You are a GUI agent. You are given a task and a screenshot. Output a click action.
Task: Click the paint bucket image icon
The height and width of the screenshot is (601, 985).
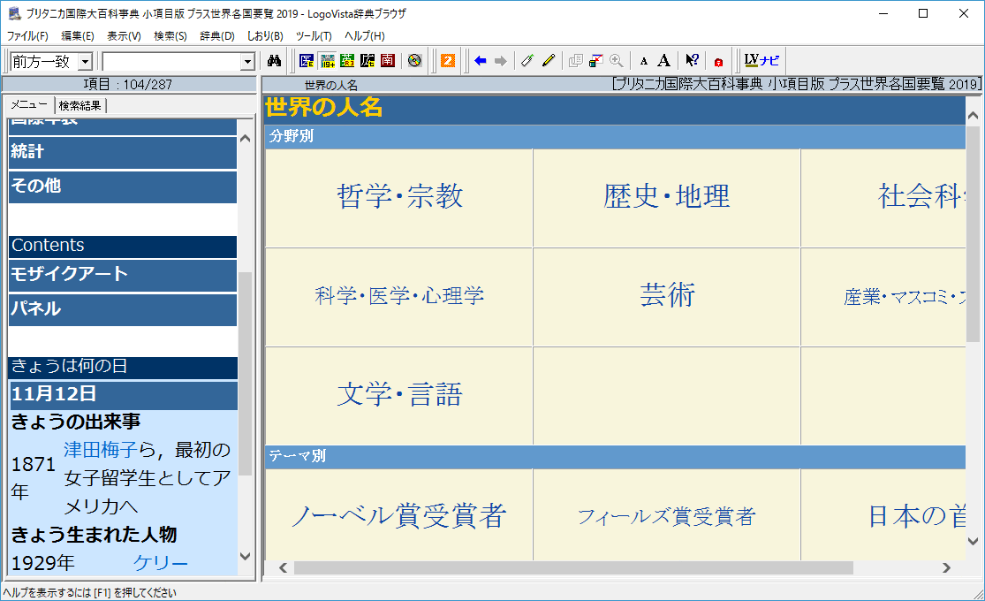[x=596, y=61]
